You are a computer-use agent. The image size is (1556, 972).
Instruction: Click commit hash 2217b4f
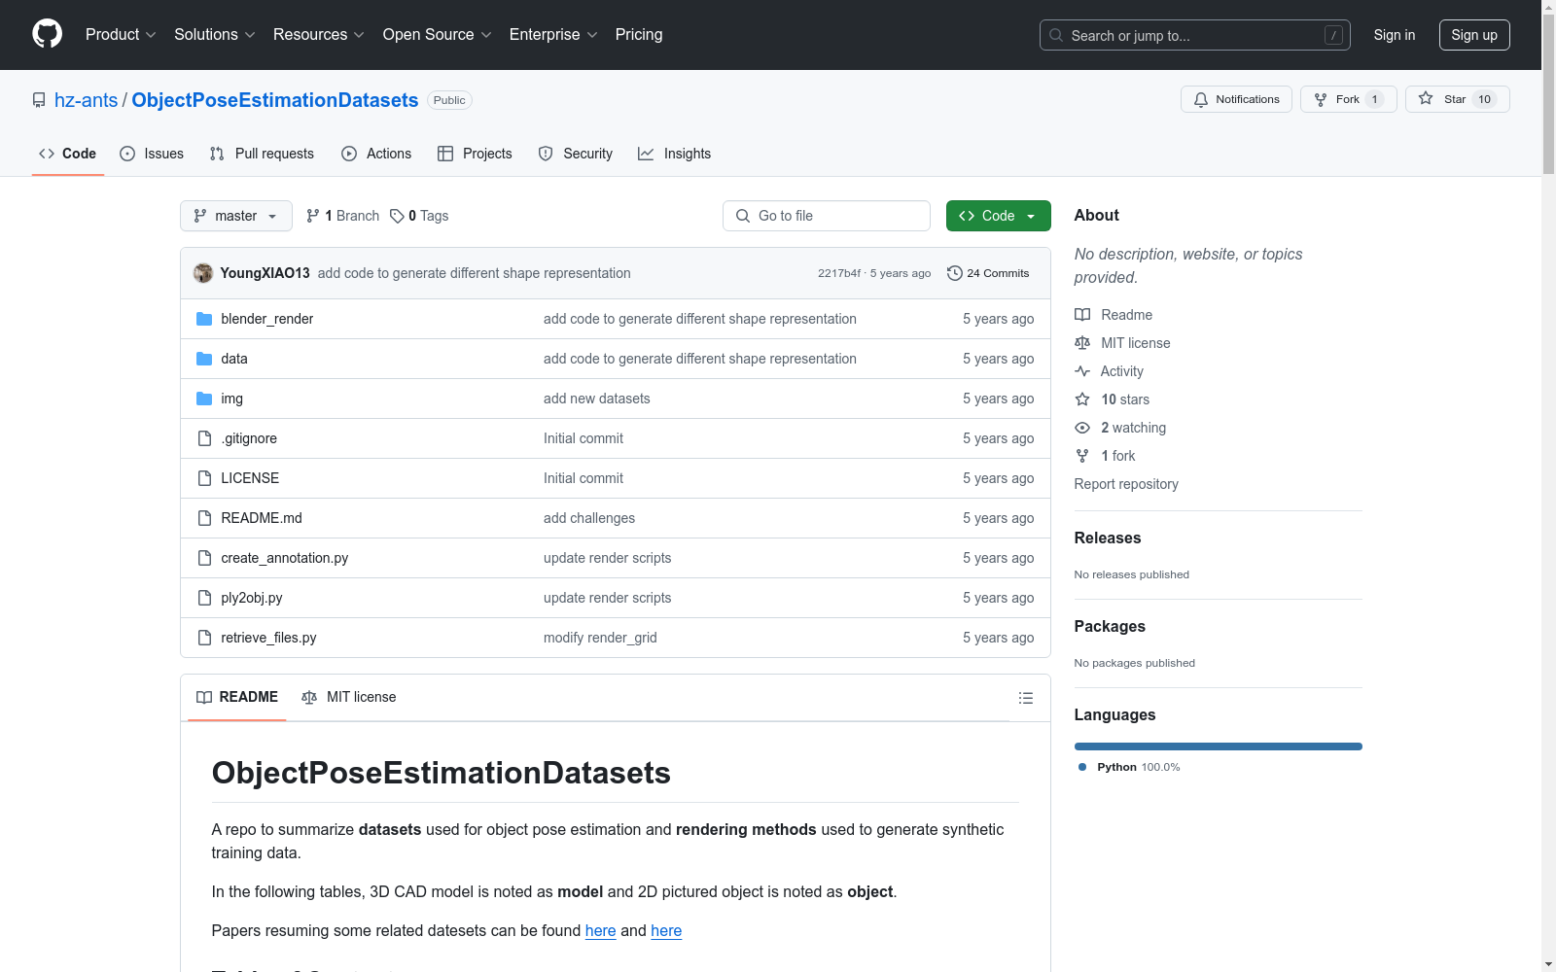tap(839, 273)
